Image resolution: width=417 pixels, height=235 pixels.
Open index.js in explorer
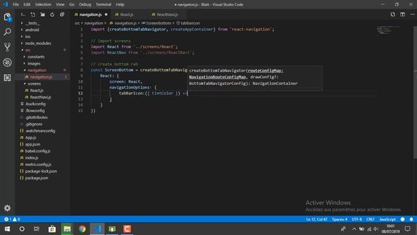pos(32,158)
